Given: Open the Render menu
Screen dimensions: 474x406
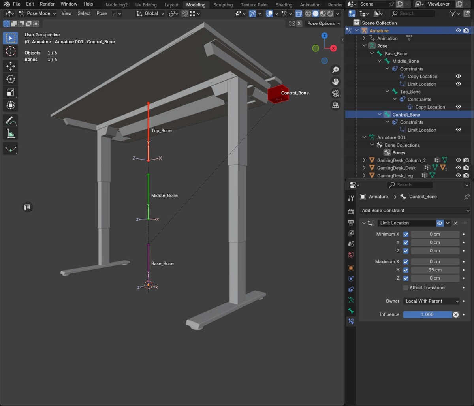Looking at the screenshot, I should coord(47,4).
